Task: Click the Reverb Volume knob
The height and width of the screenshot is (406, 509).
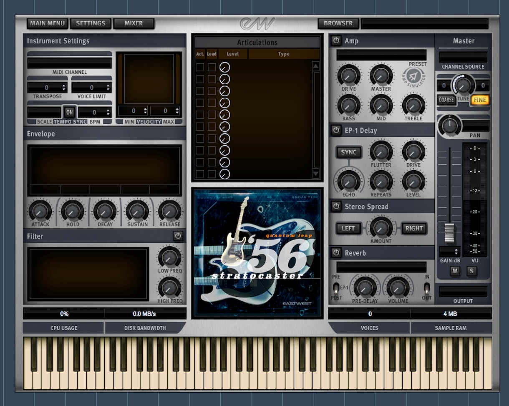Action: point(398,287)
